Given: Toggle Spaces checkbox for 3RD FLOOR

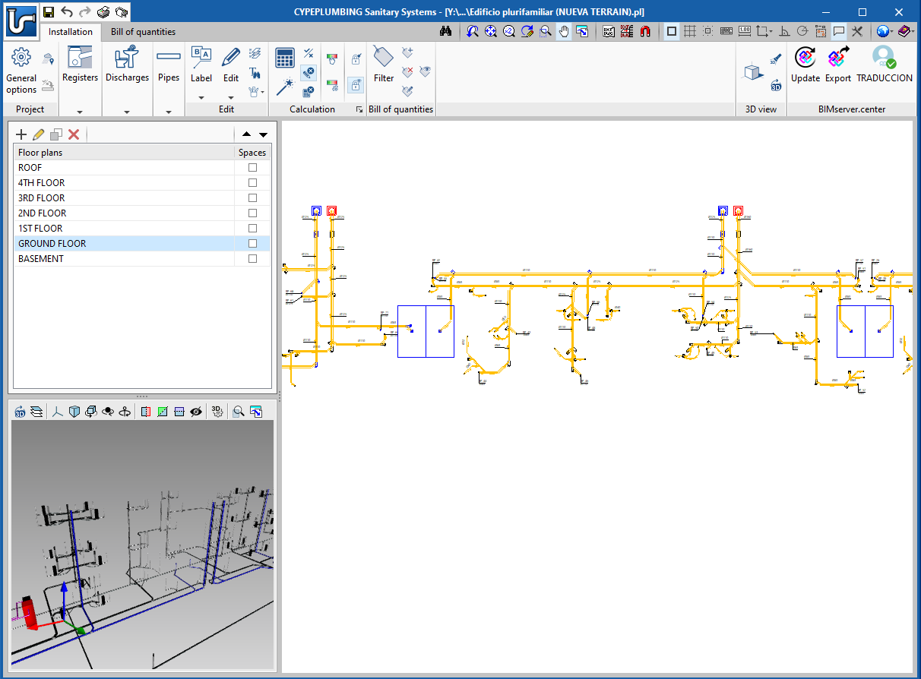Looking at the screenshot, I should pos(253,197).
